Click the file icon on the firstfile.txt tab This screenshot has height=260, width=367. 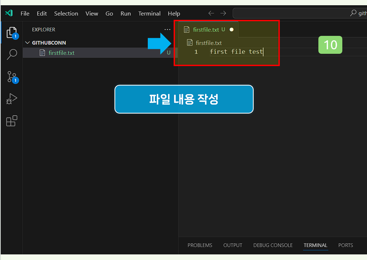click(187, 29)
